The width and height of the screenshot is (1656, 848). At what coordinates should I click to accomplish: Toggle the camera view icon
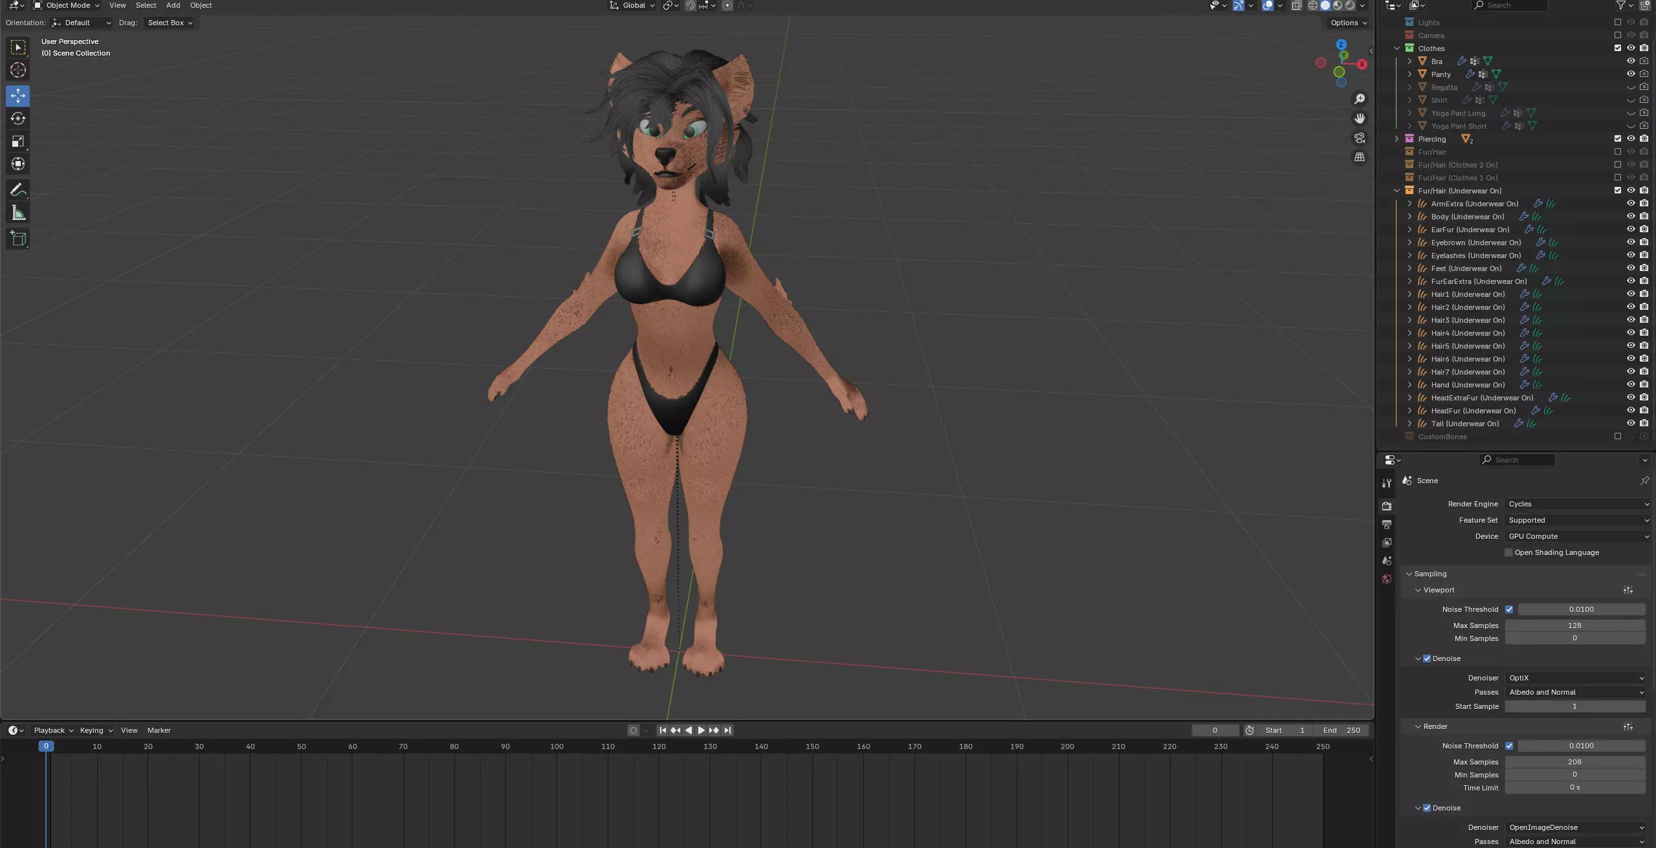click(x=1360, y=138)
